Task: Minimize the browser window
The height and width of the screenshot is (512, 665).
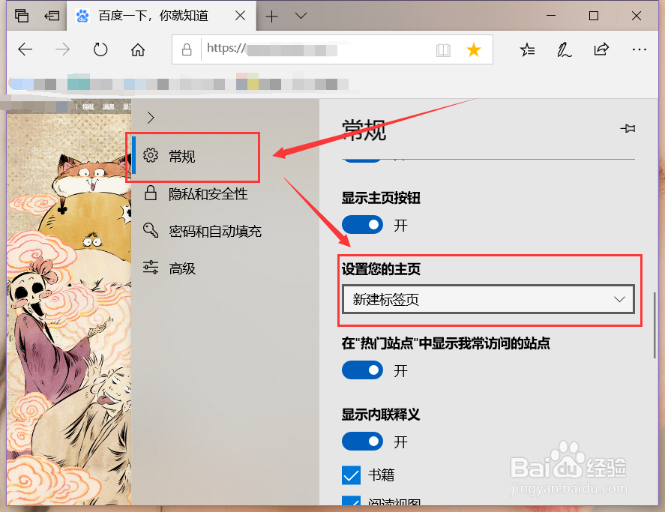Action: point(551,16)
